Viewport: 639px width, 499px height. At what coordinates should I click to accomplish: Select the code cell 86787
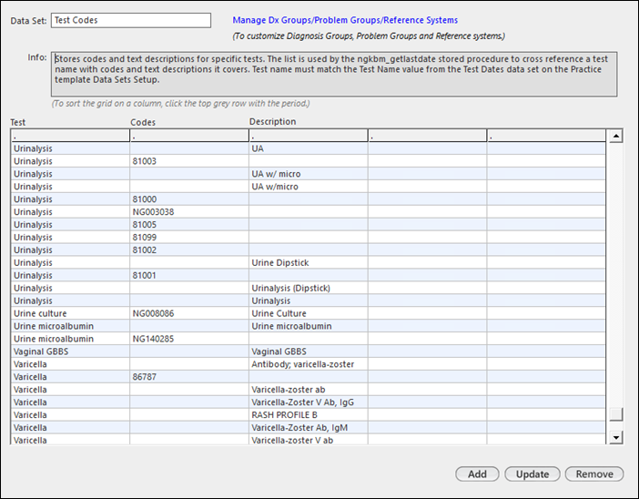tap(189, 377)
